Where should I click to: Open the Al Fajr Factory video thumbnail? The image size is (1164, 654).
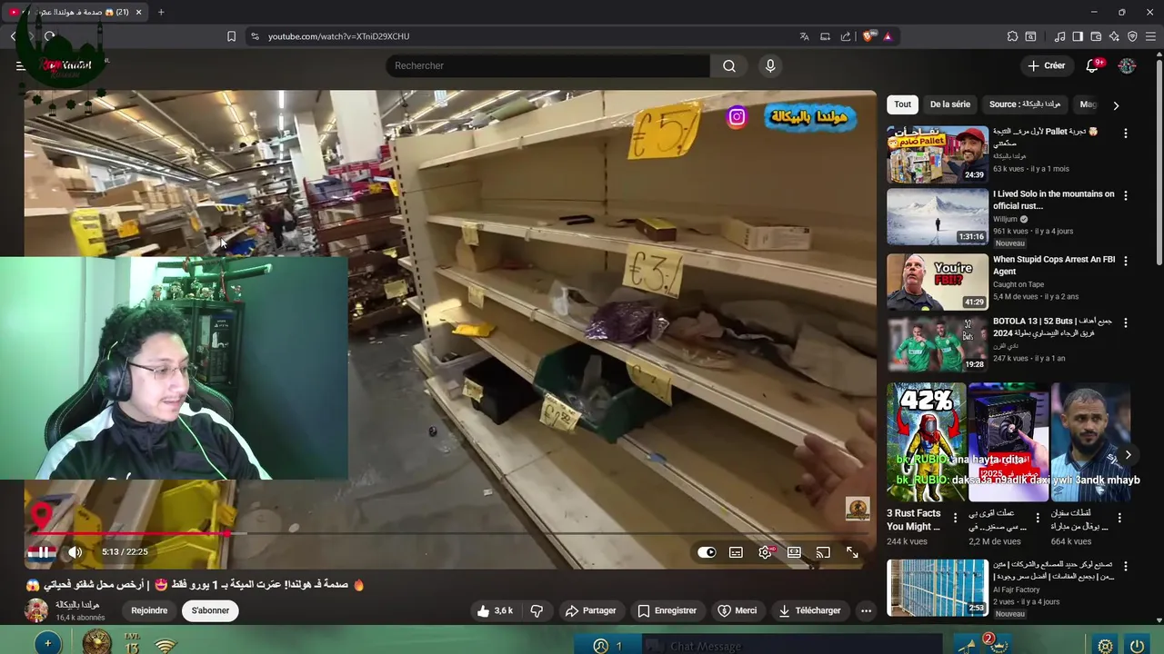pos(937,588)
